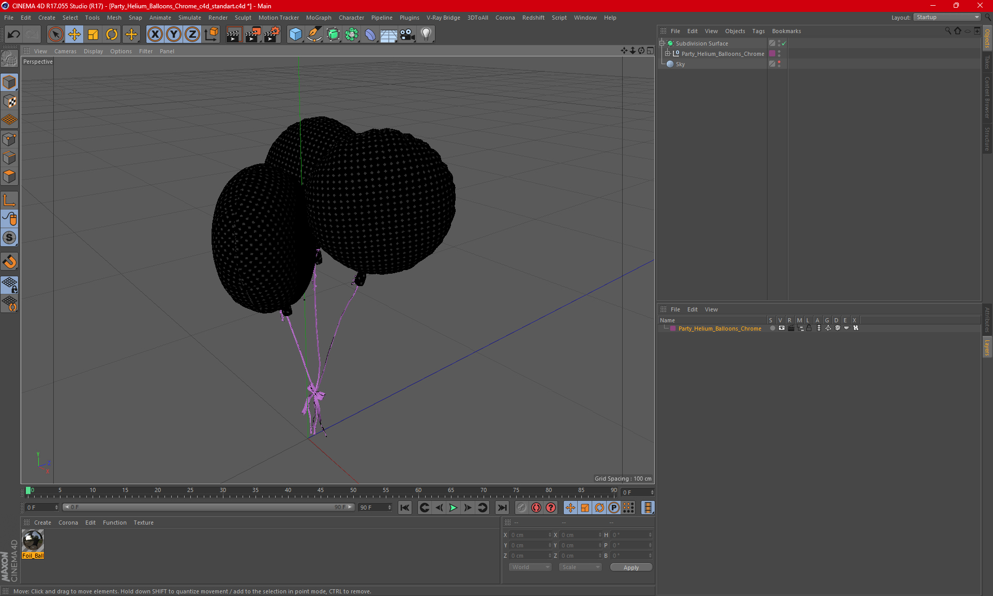The height and width of the screenshot is (596, 993).
Task: Click Record Active Objects button
Action: pyautogui.click(x=521, y=508)
